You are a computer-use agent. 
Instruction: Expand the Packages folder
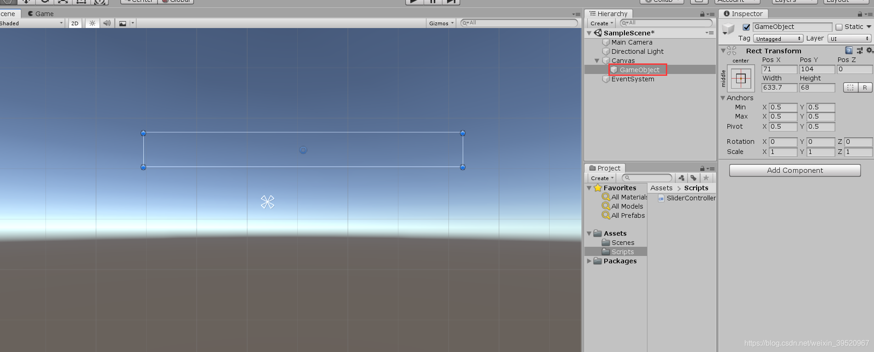[x=589, y=261]
